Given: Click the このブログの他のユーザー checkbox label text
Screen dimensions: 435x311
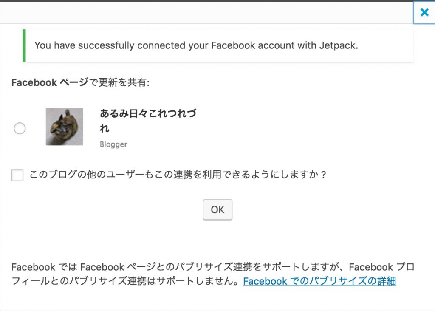Looking at the screenshot, I should (x=178, y=175).
